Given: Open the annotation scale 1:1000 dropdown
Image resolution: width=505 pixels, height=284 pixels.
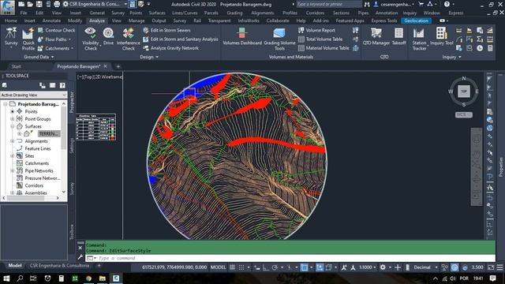Looking at the screenshot, I should tap(367, 267).
